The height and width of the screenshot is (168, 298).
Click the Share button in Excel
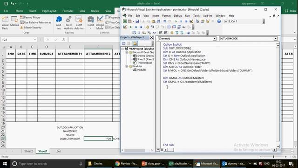[x=291, y=11]
